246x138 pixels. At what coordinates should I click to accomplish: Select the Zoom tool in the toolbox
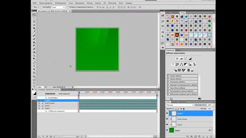[x=34, y=86]
